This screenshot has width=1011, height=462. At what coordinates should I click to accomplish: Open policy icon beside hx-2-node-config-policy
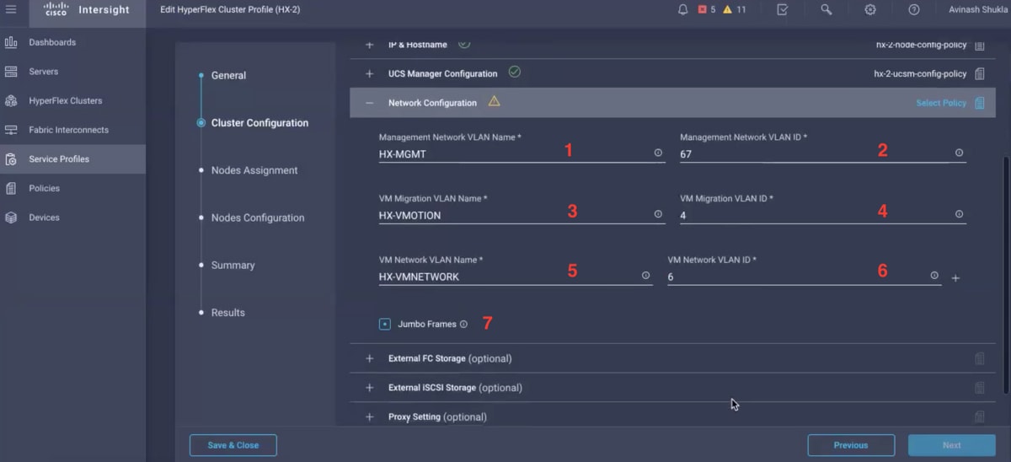coord(979,45)
